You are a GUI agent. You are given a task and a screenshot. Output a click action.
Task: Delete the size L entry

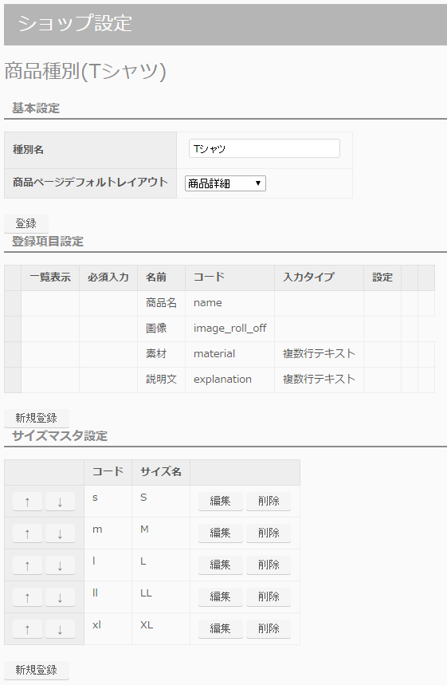269,565
